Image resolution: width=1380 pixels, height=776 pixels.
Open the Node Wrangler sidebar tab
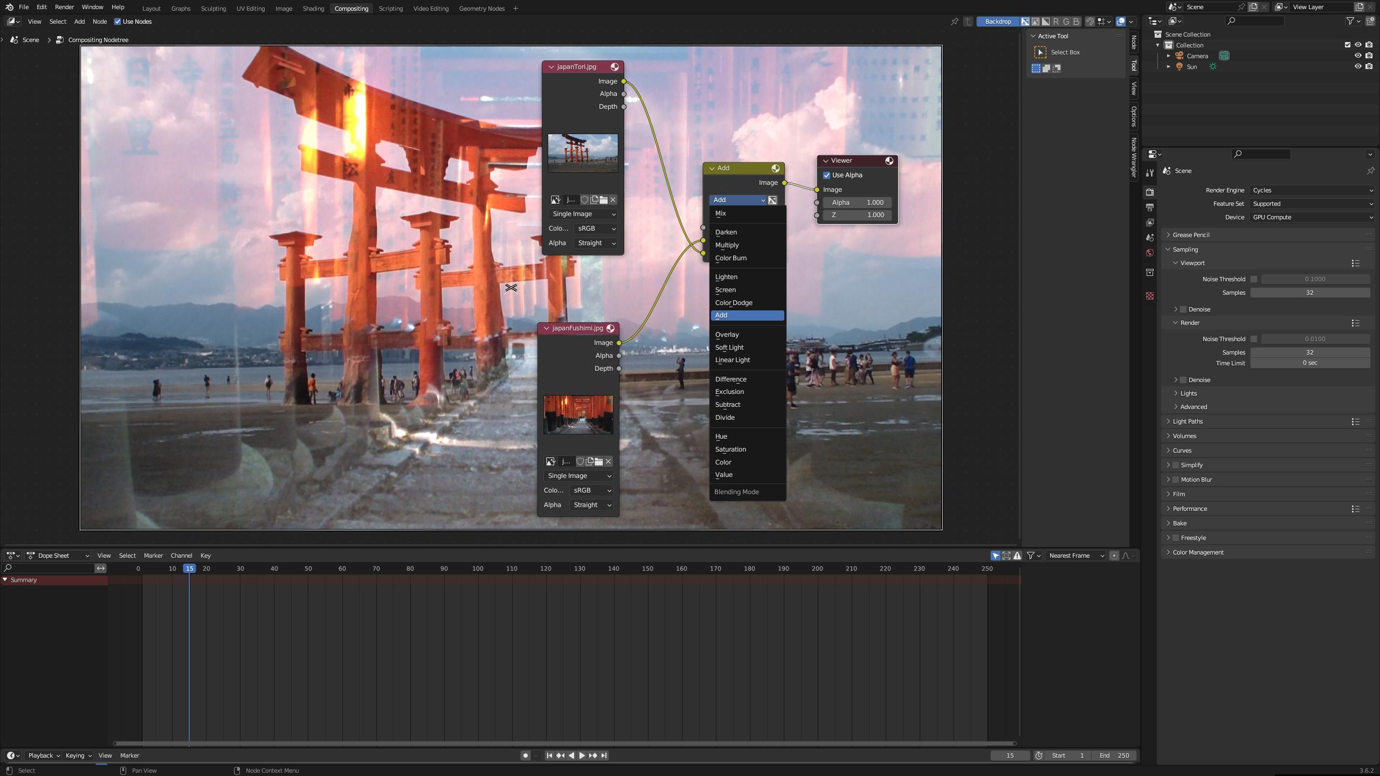[x=1134, y=158]
